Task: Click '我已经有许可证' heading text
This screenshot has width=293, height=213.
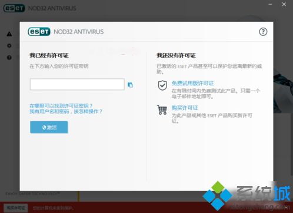Action: click(x=49, y=55)
